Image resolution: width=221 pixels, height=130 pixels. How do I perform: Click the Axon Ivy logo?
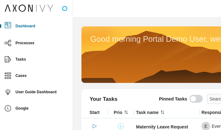pyautogui.click(x=29, y=8)
